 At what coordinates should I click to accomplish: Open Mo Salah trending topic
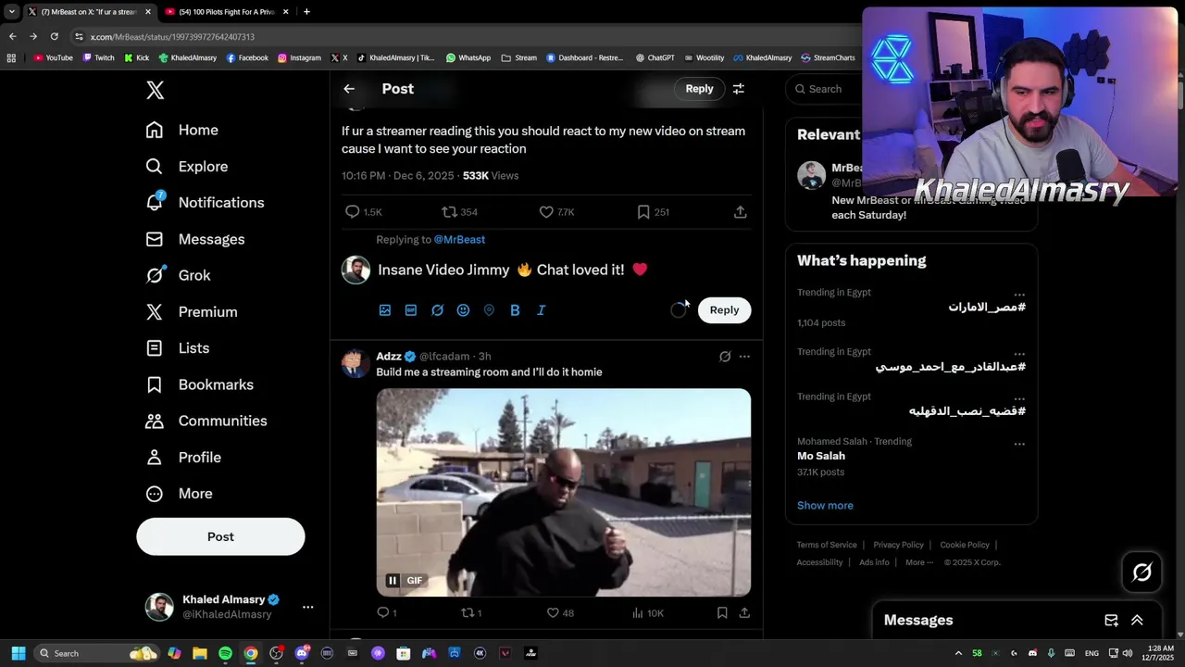tap(821, 456)
